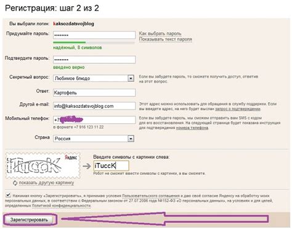Click the captcha text field with iTuccK

[112, 166]
